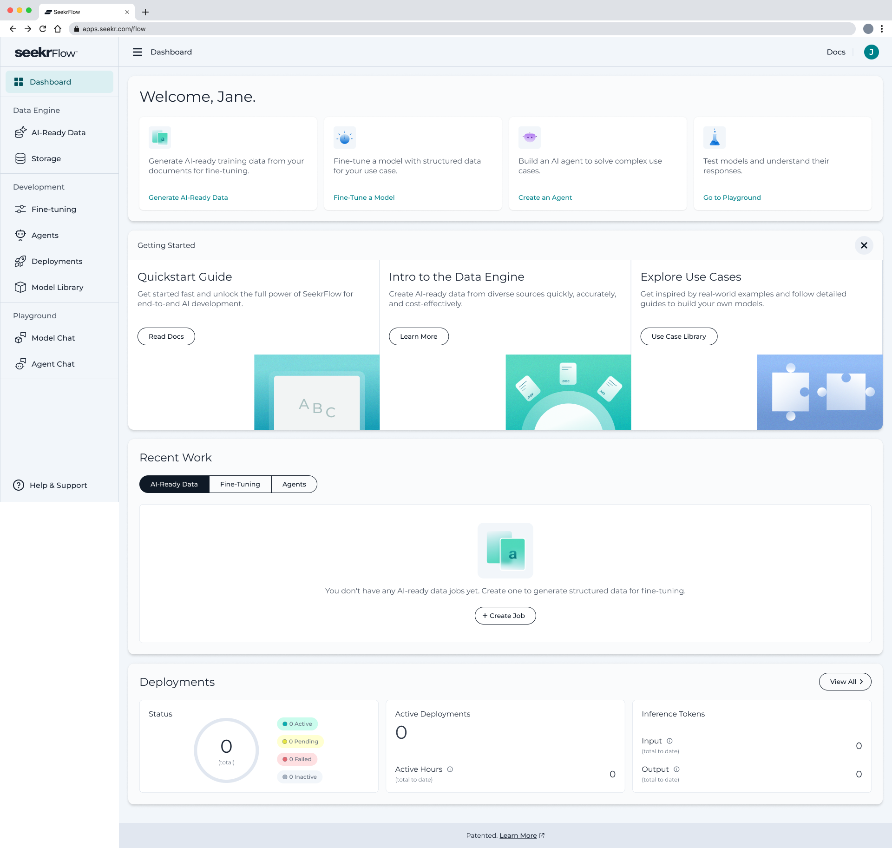The height and width of the screenshot is (848, 892).
Task: Click the browser profile avatar icon
Action: 868,29
